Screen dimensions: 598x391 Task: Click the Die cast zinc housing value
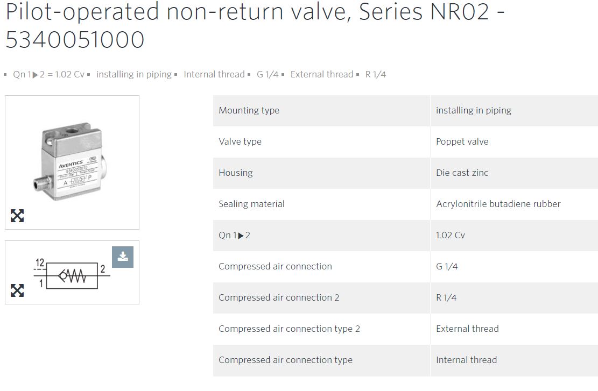(462, 173)
